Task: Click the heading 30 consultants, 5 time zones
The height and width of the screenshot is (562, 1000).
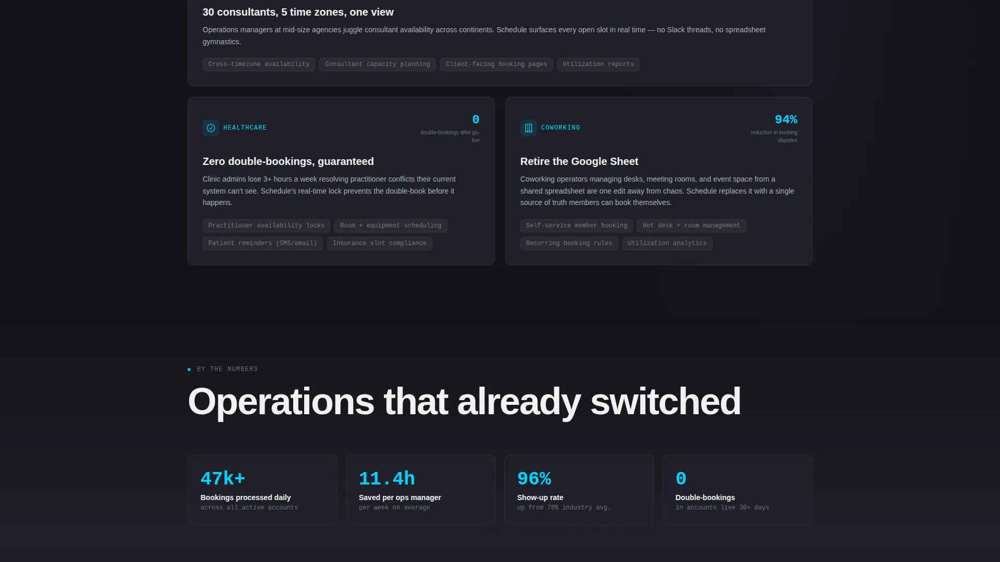Action: coord(298,12)
